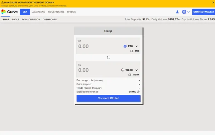This screenshot has height=135, width=215.
Task: Click the Curve brand name text
Action: click(12, 12)
